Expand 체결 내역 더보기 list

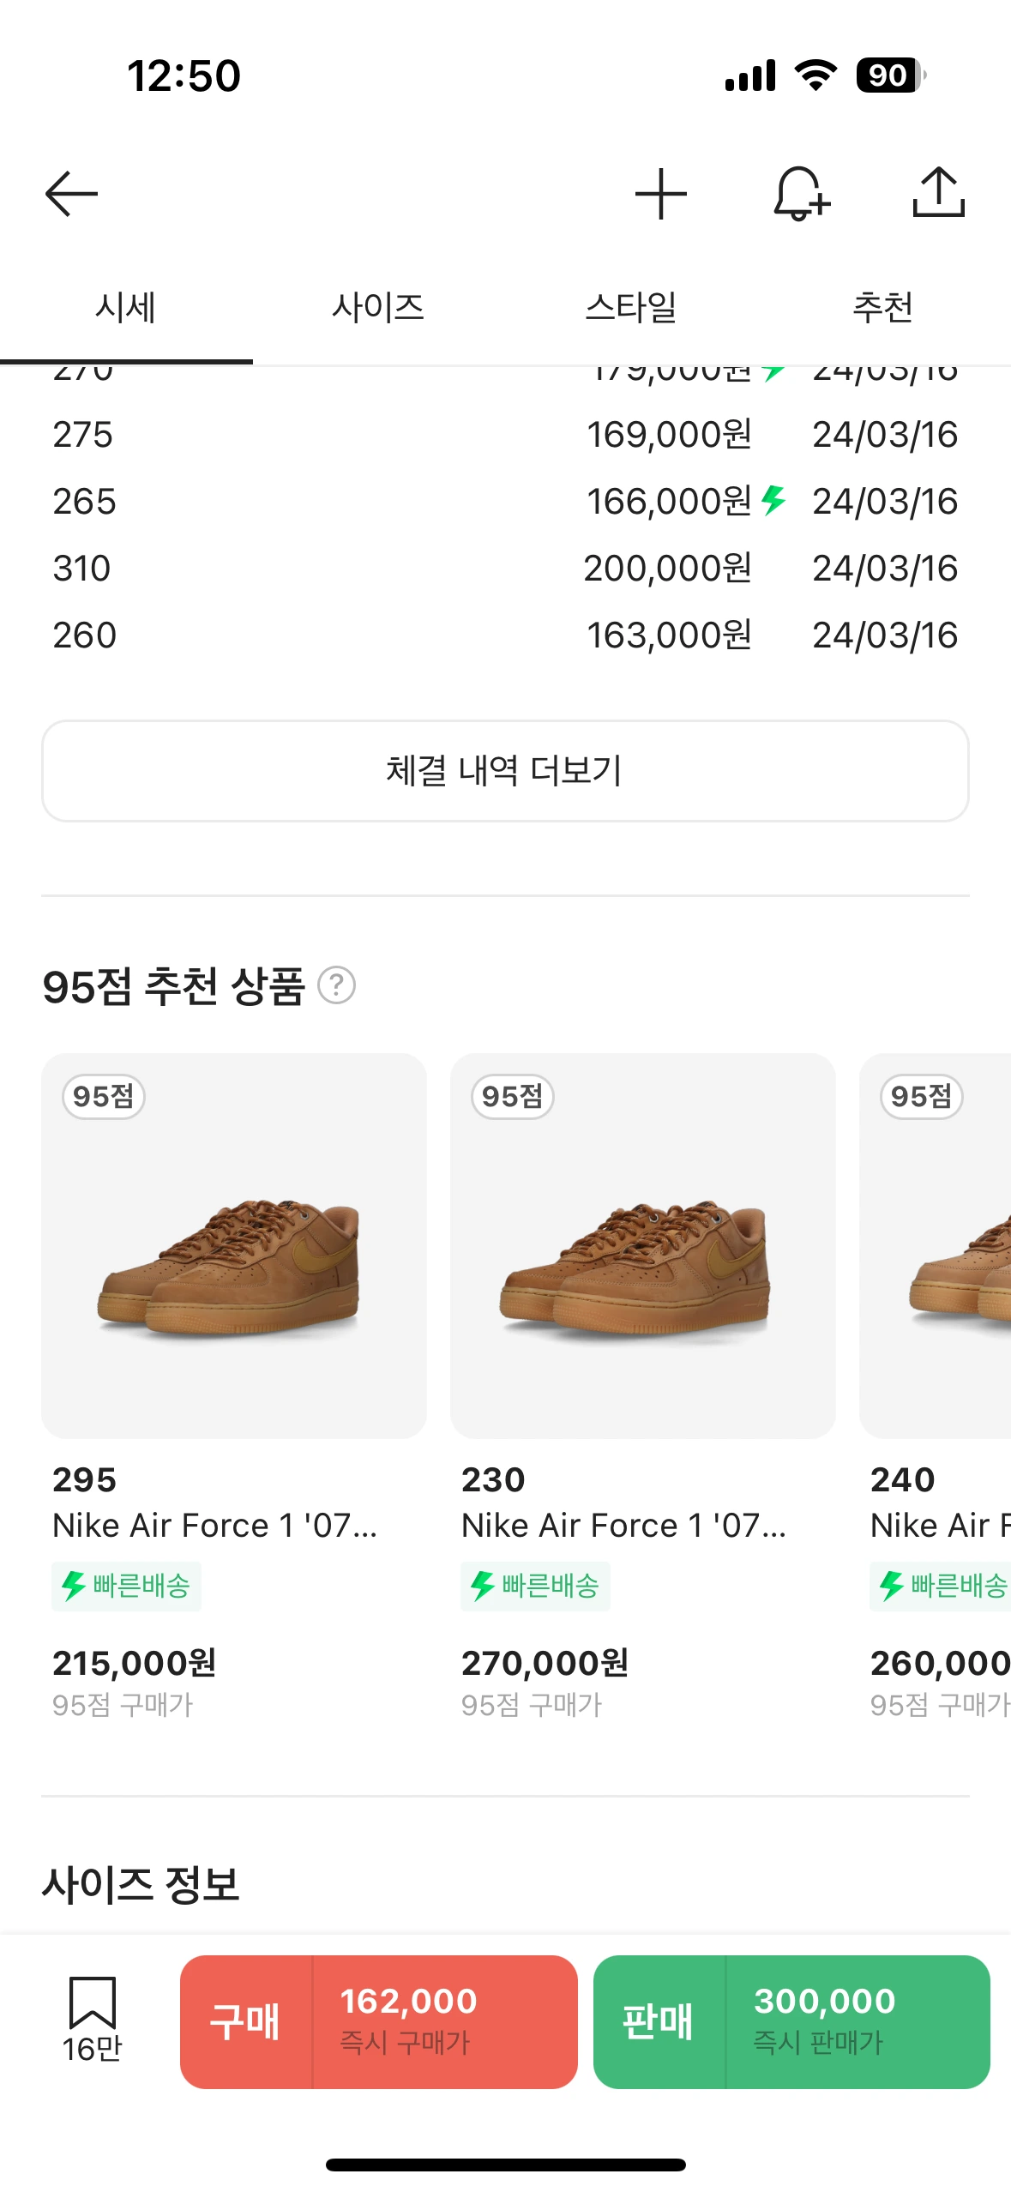[x=505, y=771]
